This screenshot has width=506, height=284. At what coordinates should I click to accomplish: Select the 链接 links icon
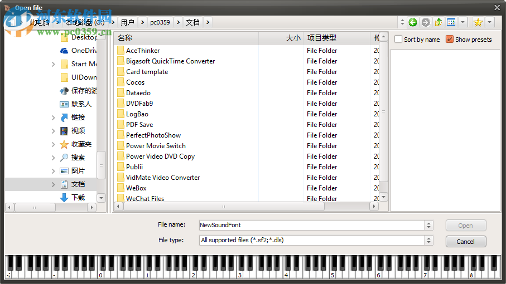[x=64, y=117]
